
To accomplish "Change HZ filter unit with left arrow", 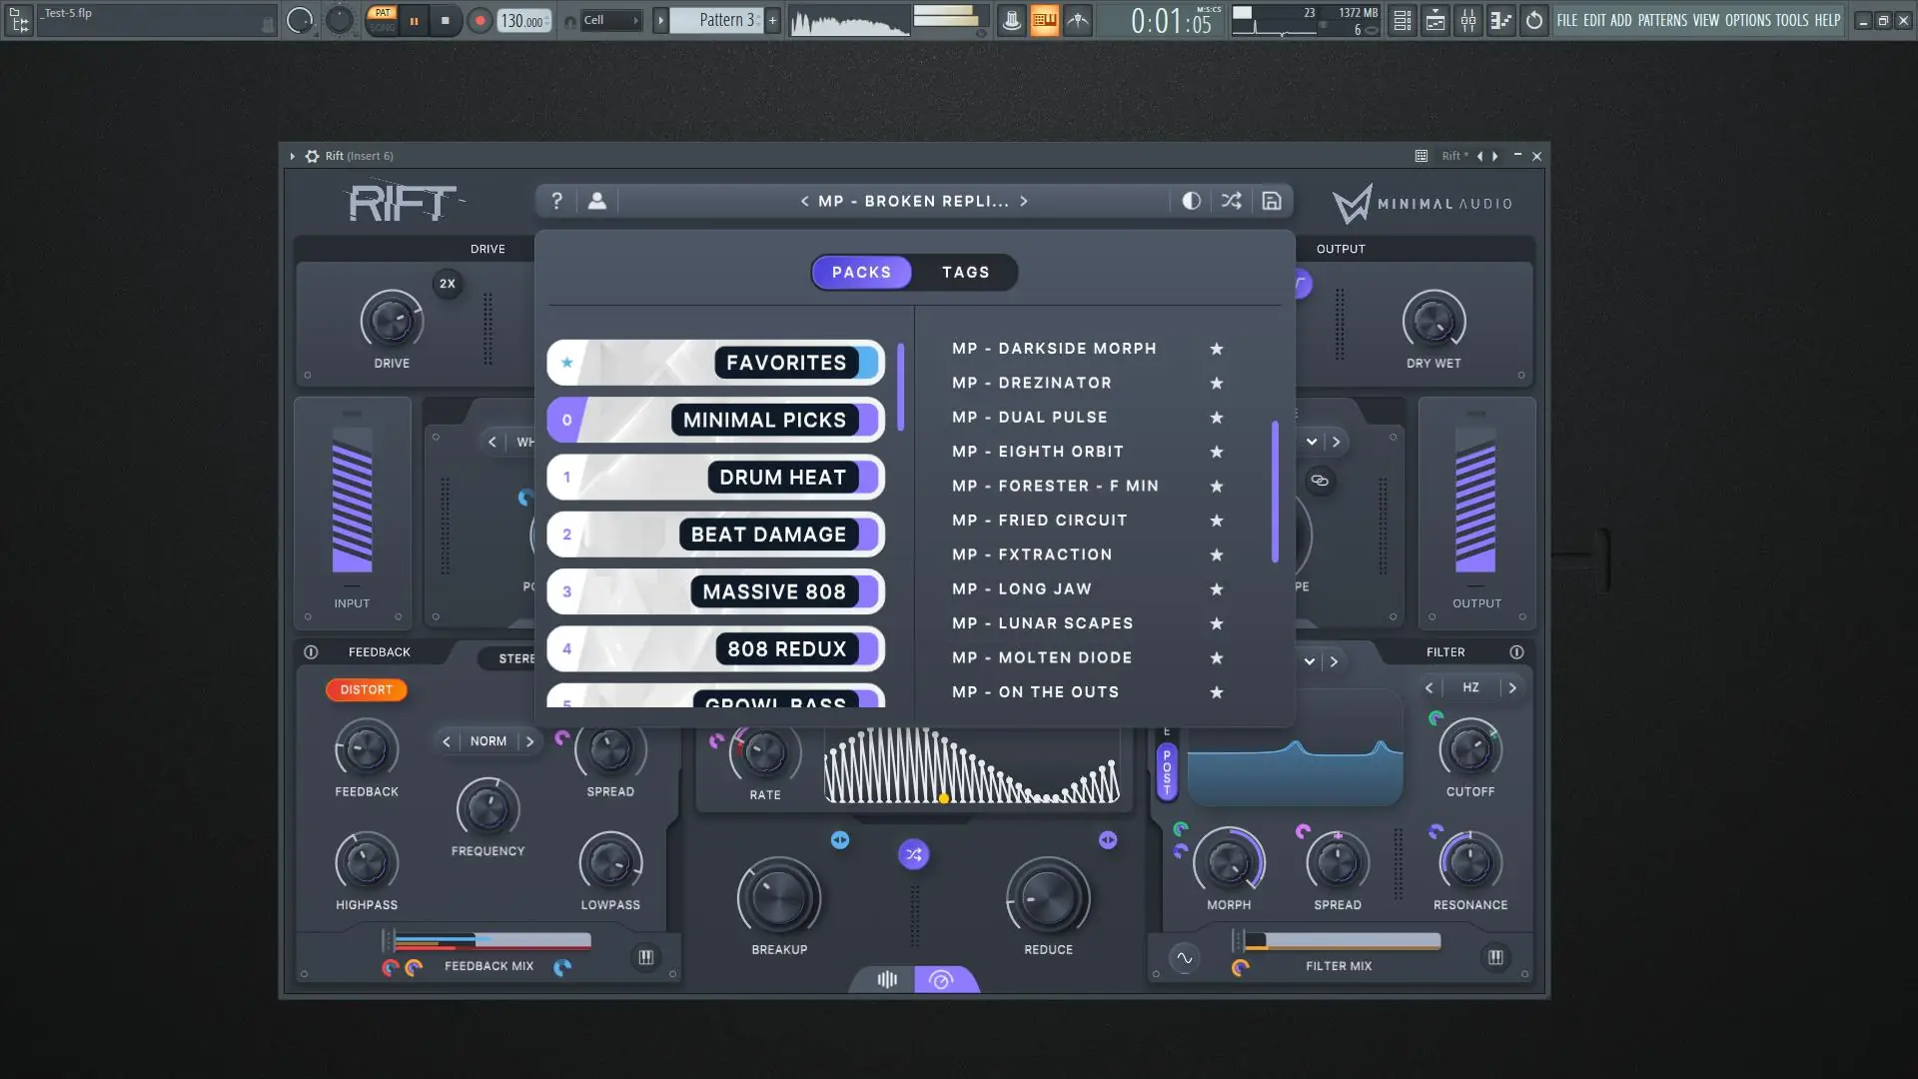I will click(1429, 687).
